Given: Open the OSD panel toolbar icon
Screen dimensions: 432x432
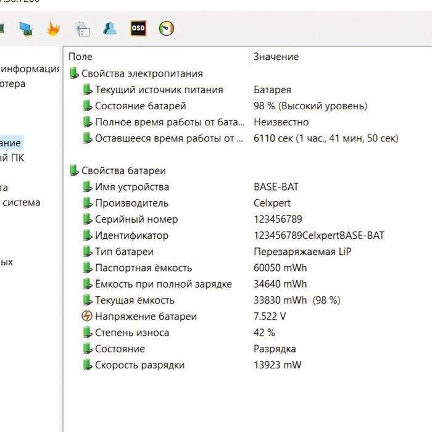Looking at the screenshot, I should click(138, 28).
